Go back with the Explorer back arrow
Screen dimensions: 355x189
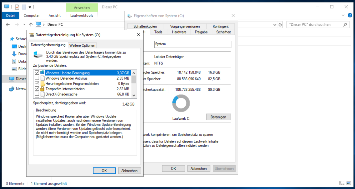point(8,24)
